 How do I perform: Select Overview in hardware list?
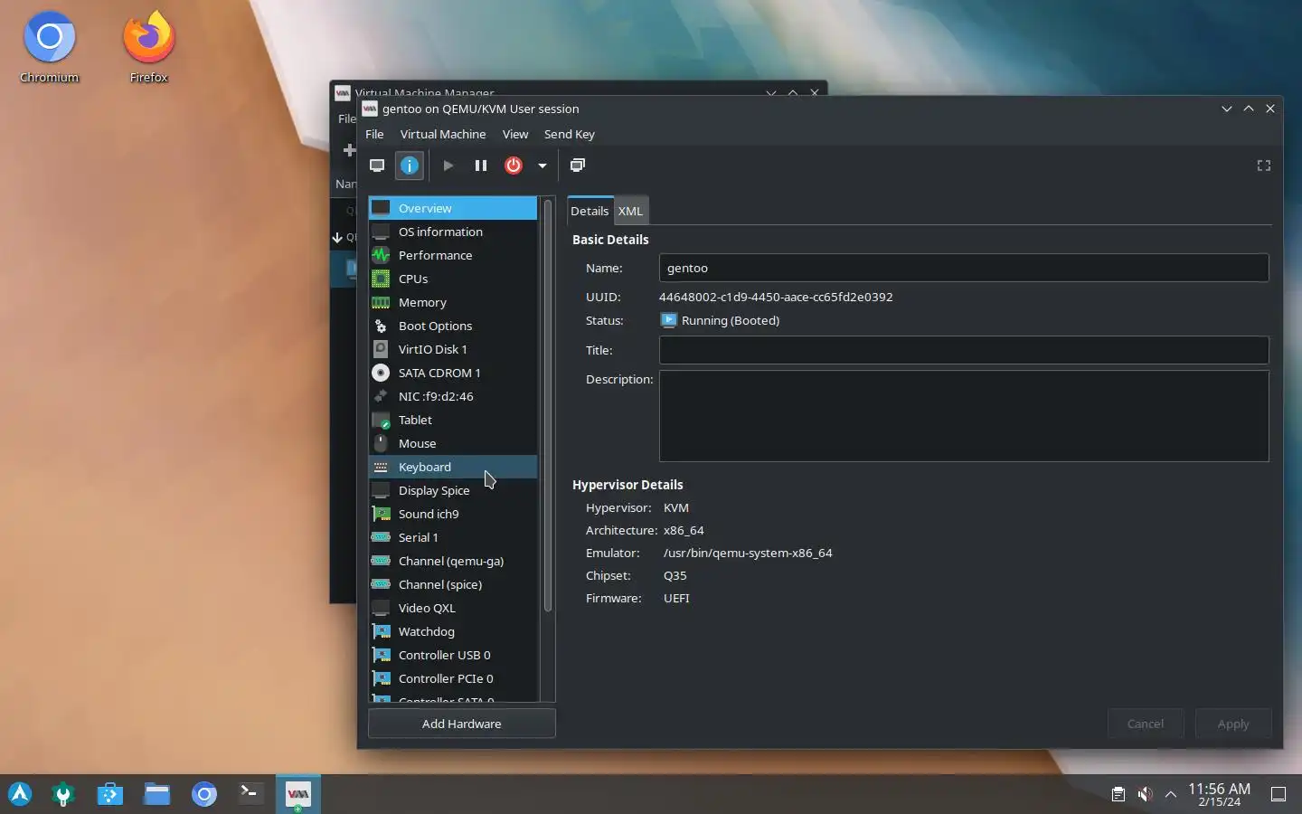tap(453, 208)
